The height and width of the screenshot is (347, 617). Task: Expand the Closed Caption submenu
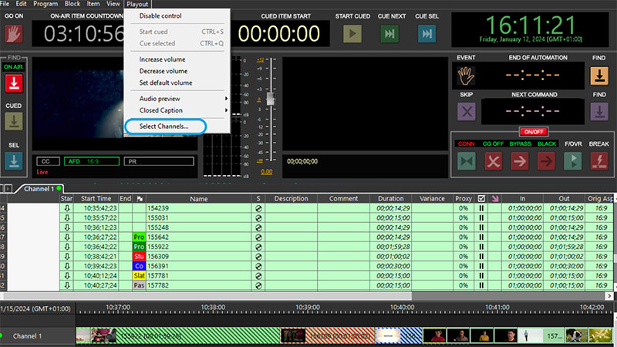(183, 110)
